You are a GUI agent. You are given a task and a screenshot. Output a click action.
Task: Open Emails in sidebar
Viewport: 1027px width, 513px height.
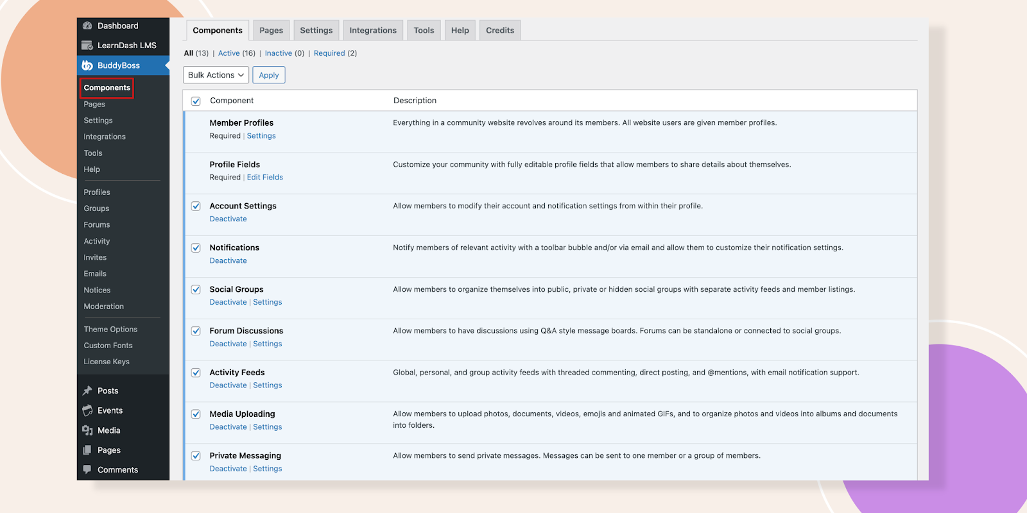[x=95, y=274]
